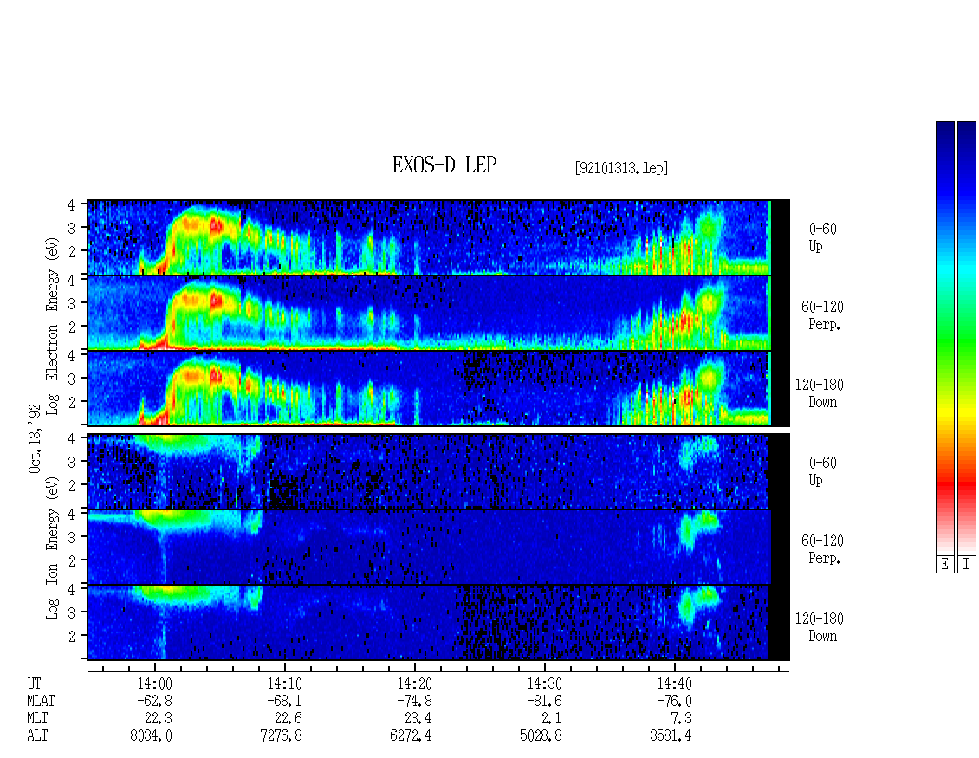The image size is (979, 758).
Task: Click the UT row header
Action: (x=34, y=683)
